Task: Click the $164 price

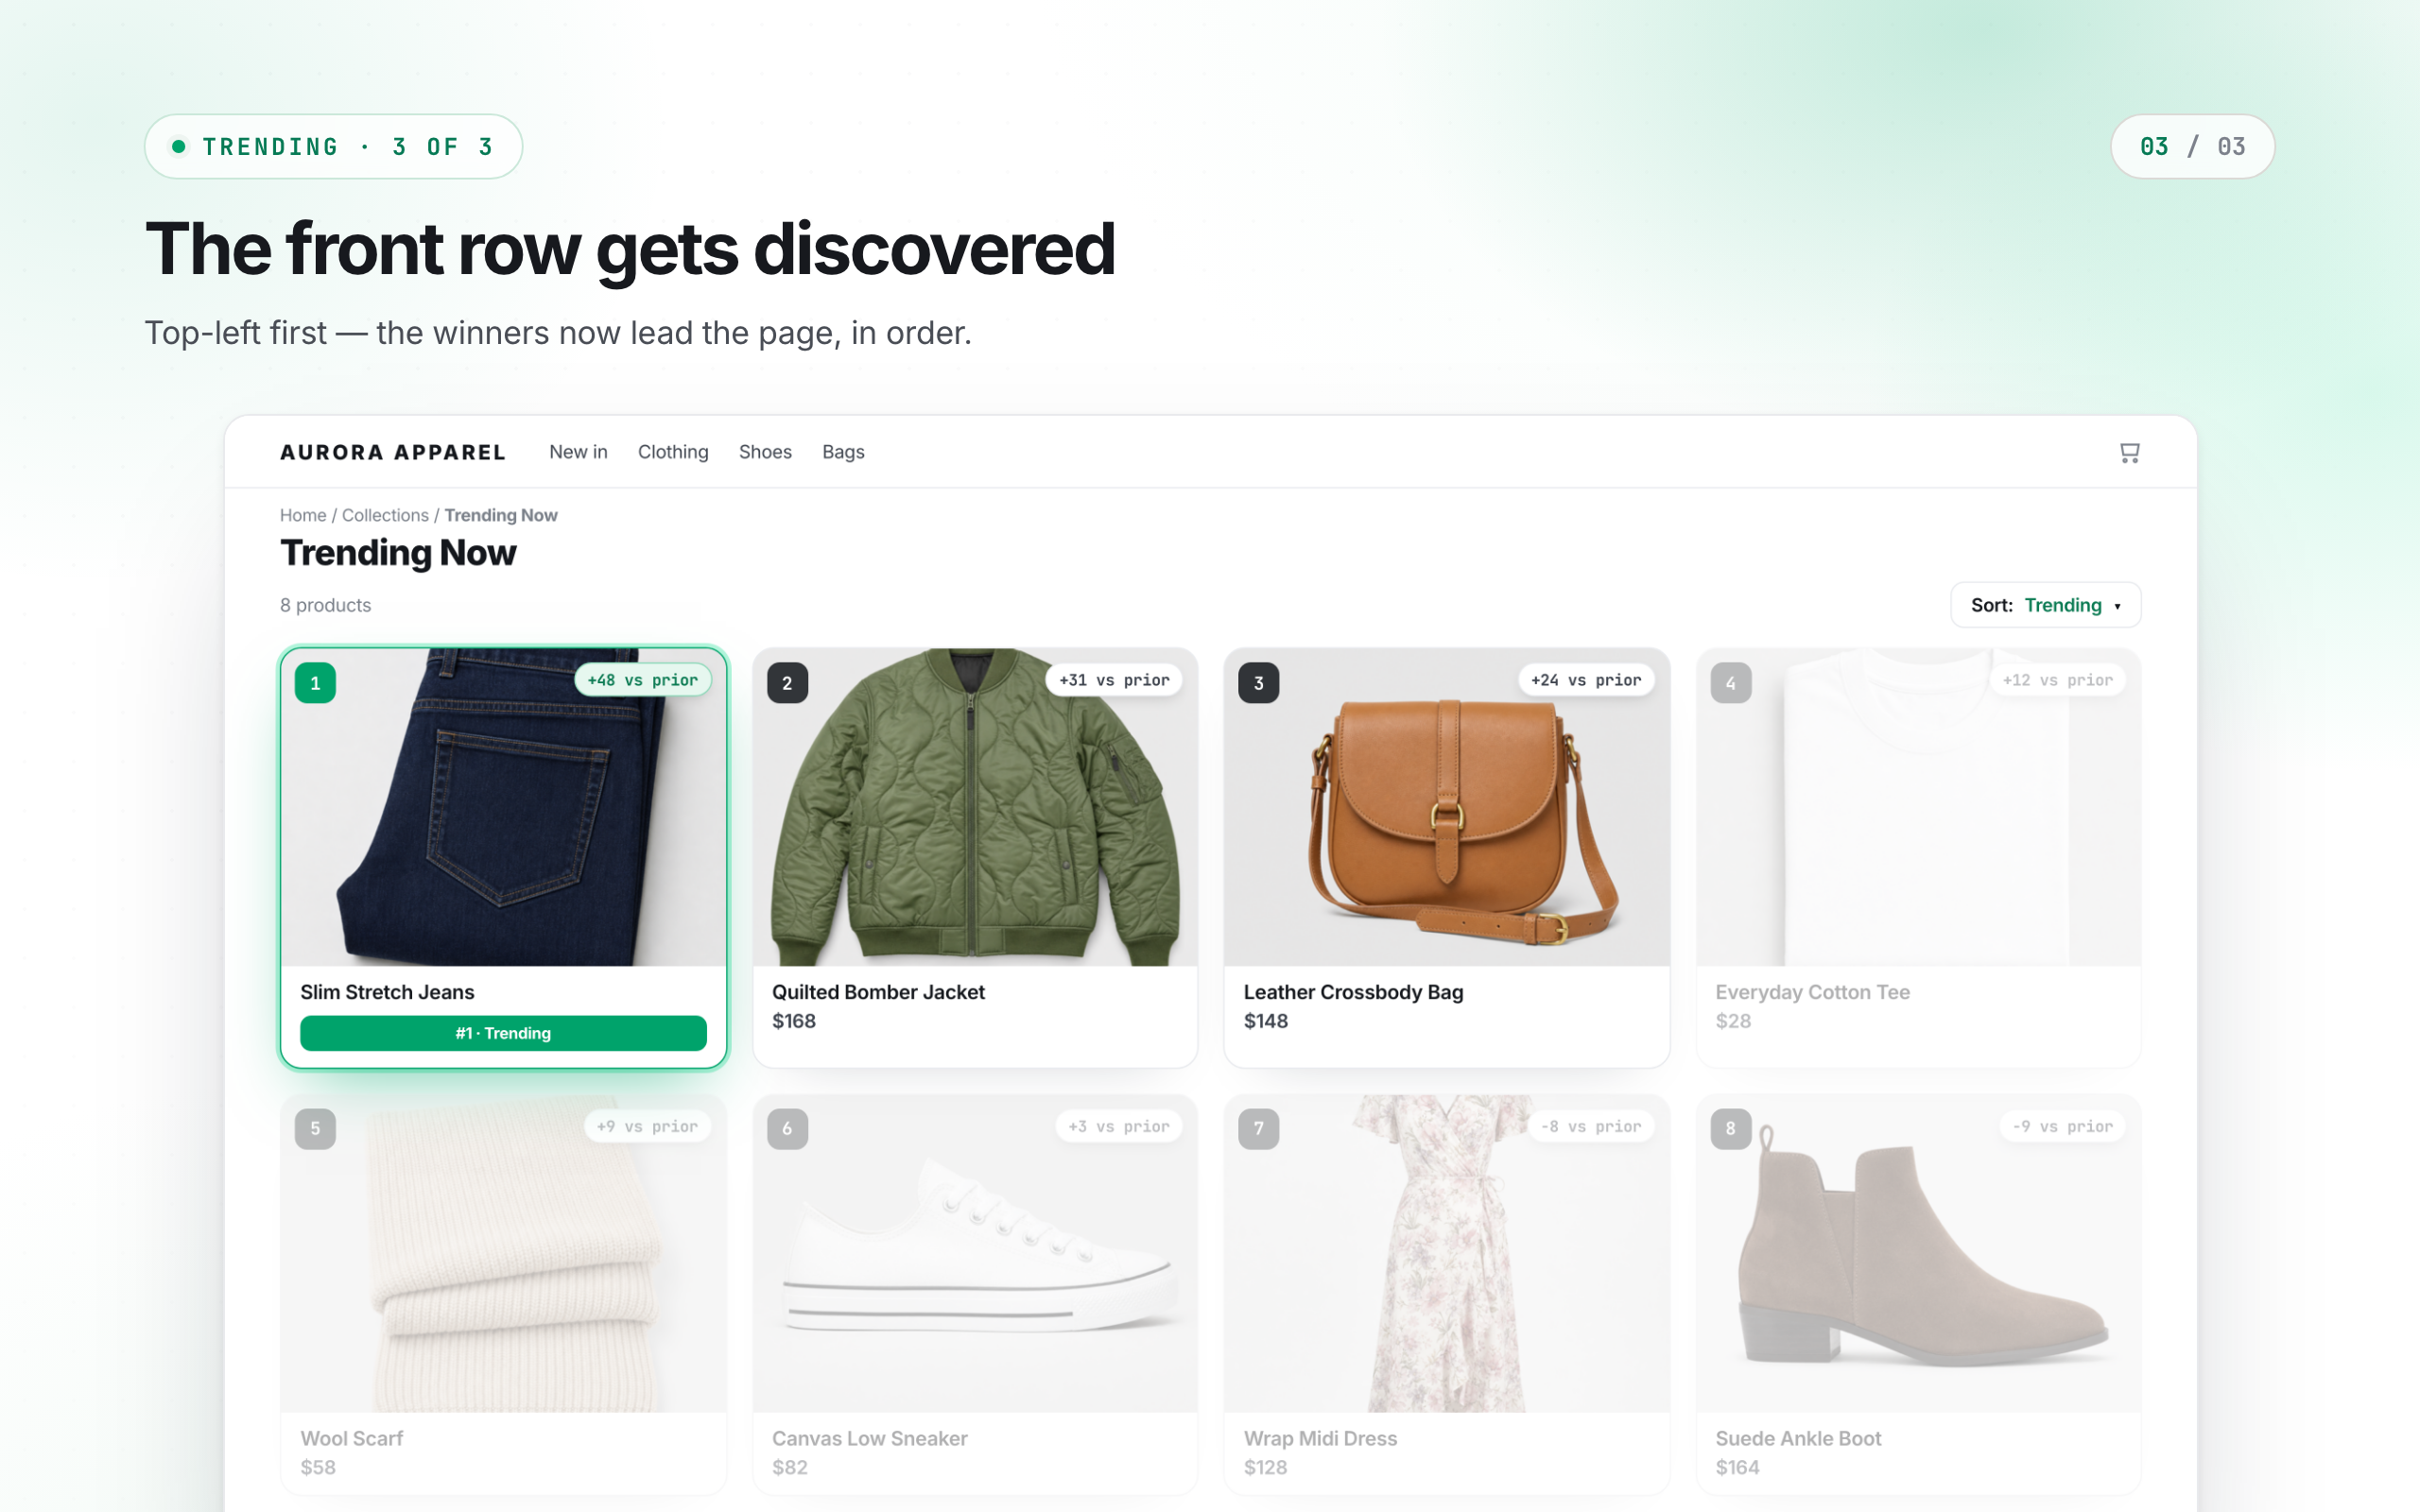Action: (1737, 1467)
